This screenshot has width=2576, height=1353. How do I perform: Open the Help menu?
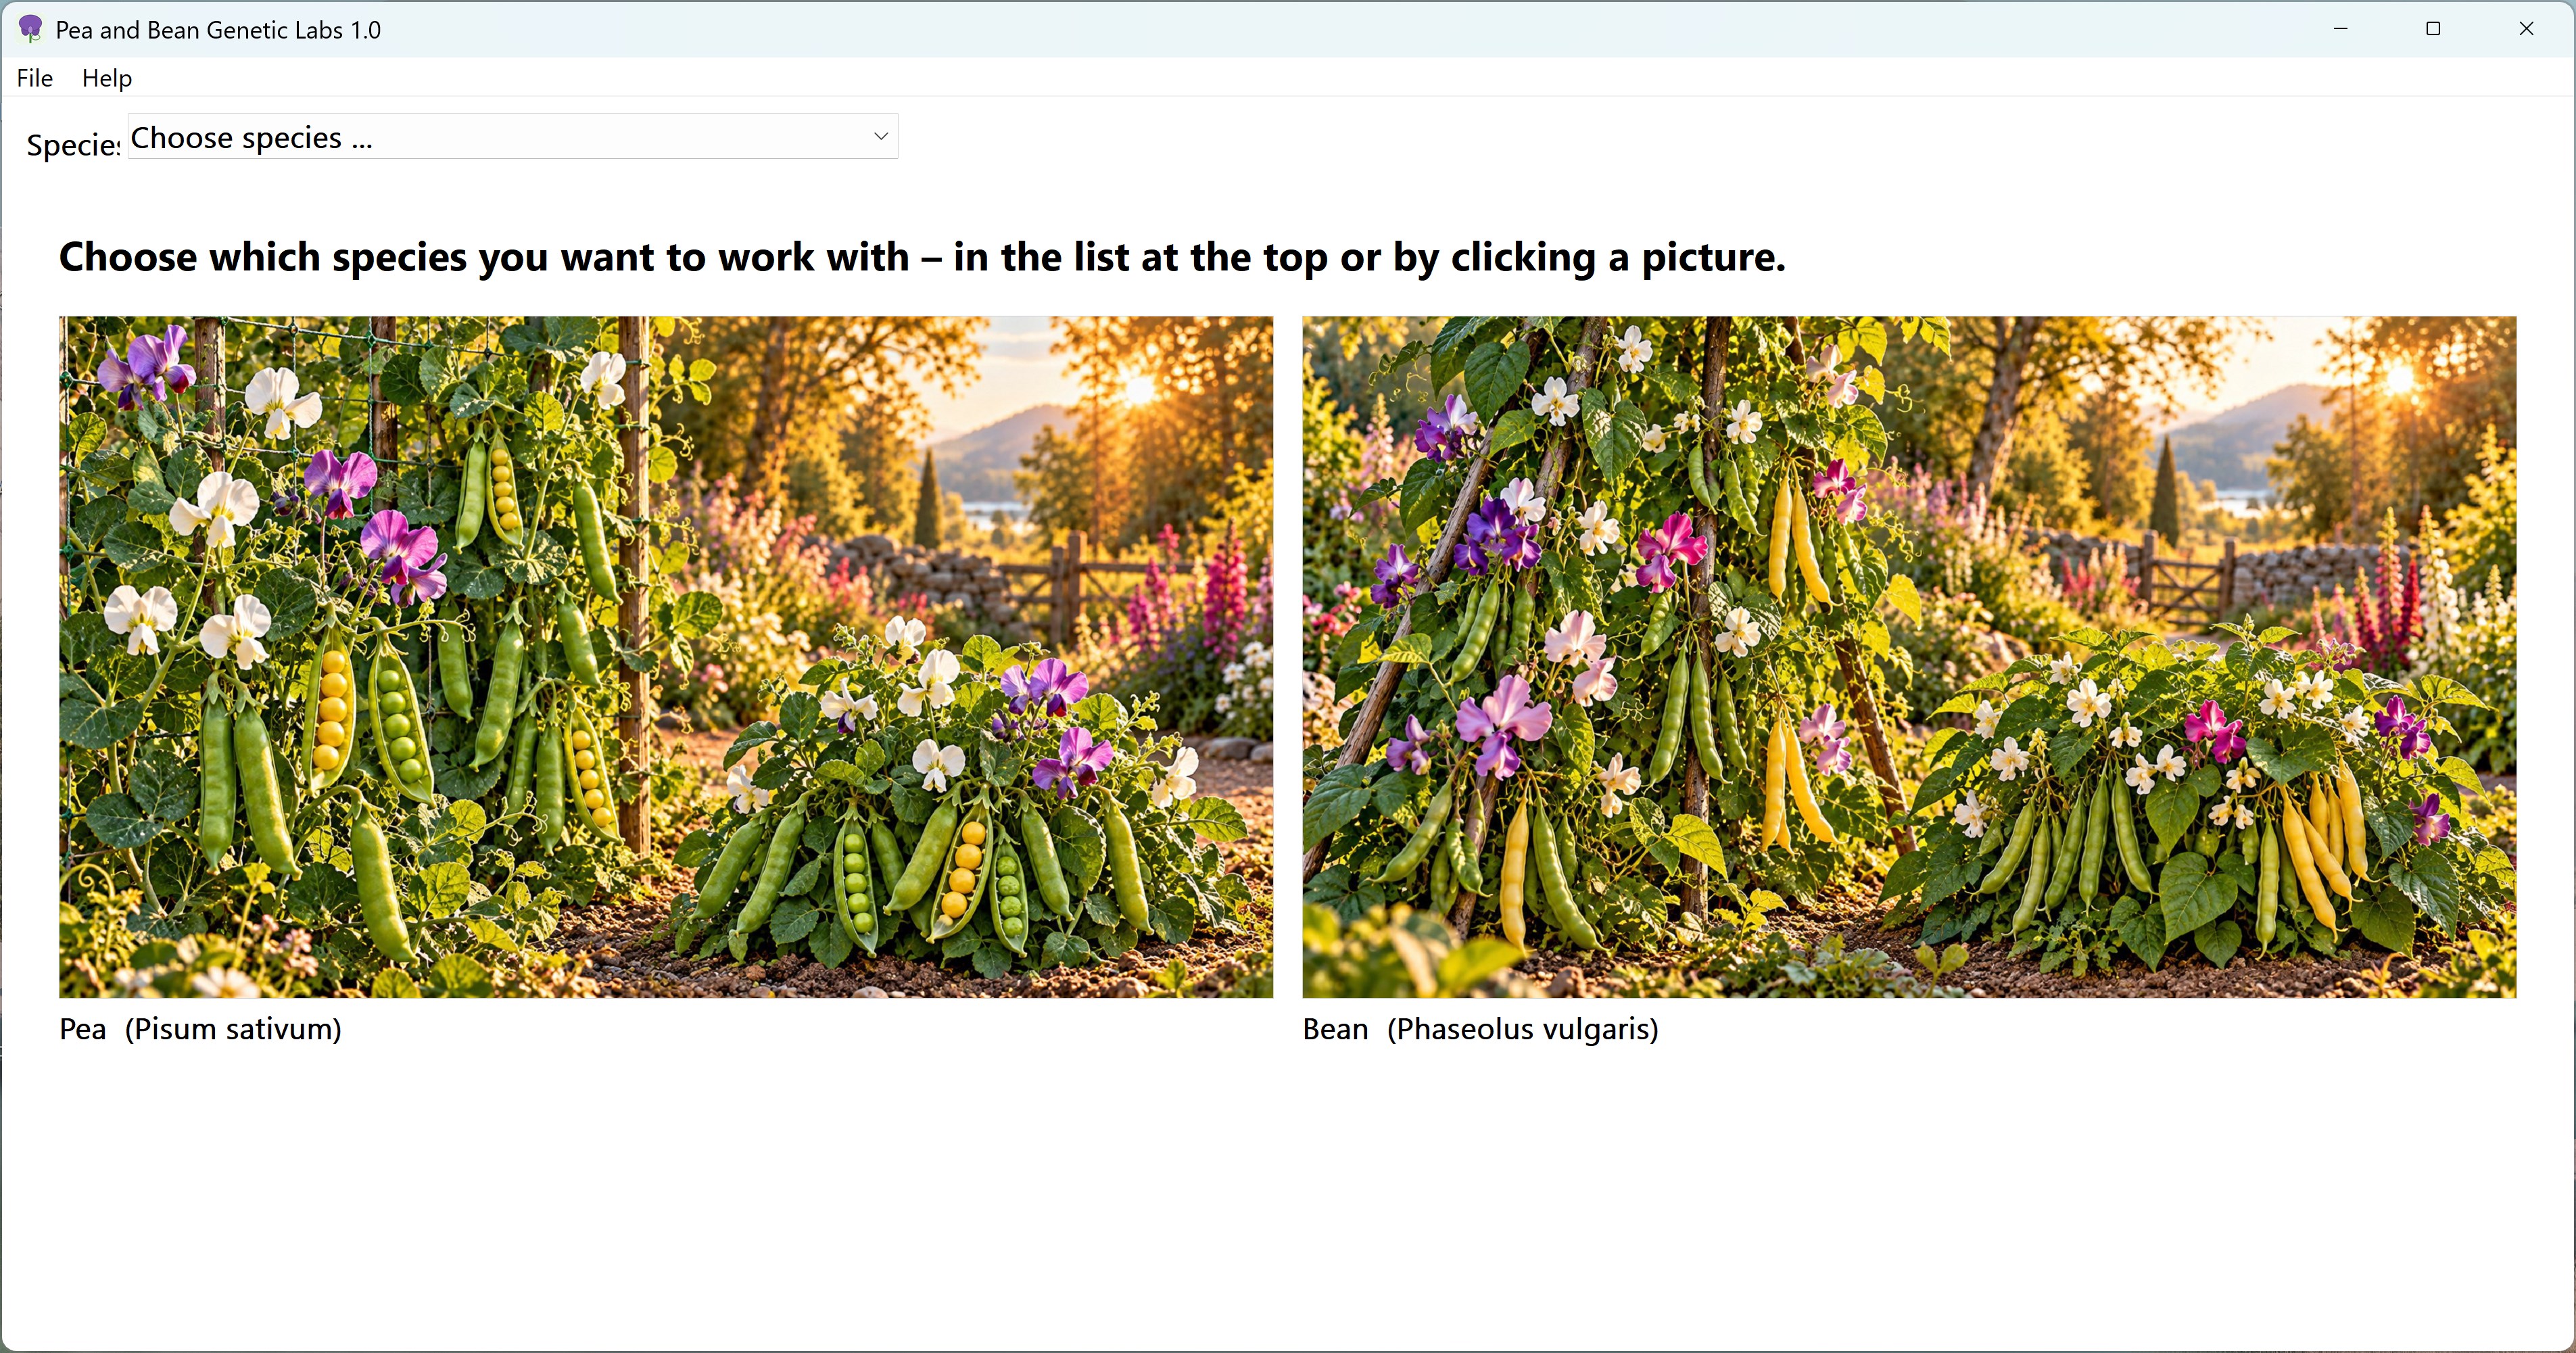[107, 78]
